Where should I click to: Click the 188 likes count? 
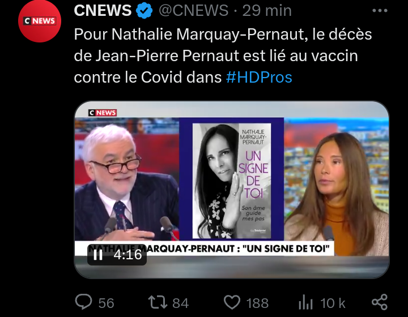pos(257,303)
